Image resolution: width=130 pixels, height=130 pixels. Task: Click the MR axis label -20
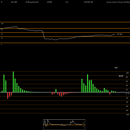127,98
